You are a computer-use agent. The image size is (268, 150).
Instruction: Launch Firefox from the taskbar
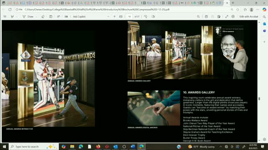click(x=98, y=147)
